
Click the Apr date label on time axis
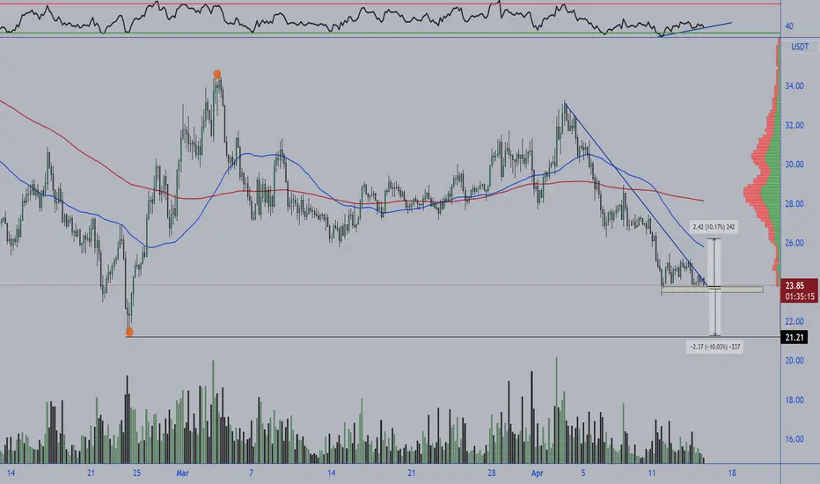pyautogui.click(x=537, y=473)
